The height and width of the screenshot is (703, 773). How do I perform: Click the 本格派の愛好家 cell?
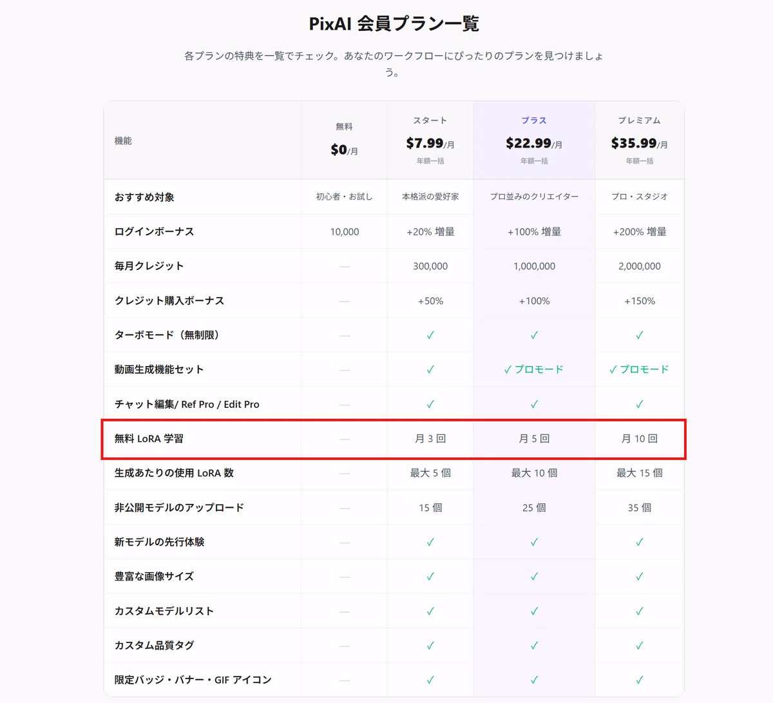point(430,197)
